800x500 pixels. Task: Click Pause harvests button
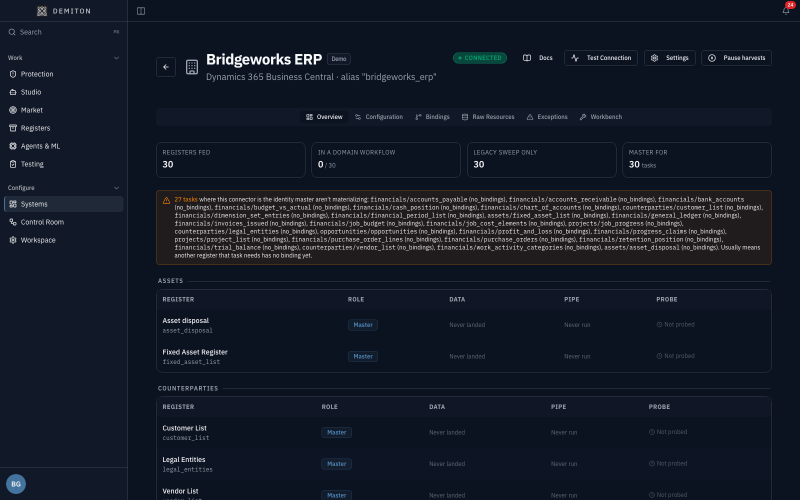pyautogui.click(x=736, y=58)
